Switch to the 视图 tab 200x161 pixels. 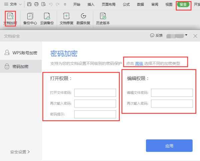(x=169, y=4)
